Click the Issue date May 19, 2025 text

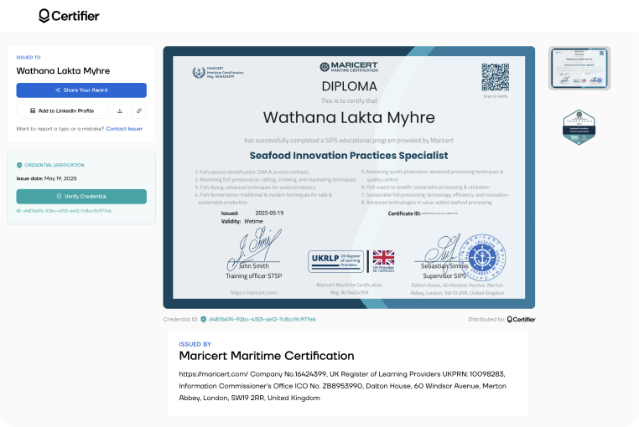46,178
